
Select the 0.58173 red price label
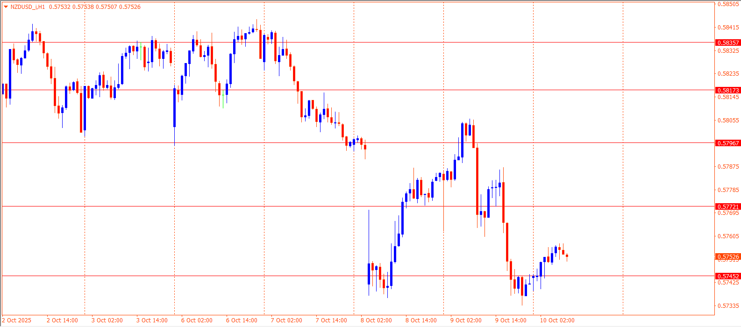coord(728,90)
